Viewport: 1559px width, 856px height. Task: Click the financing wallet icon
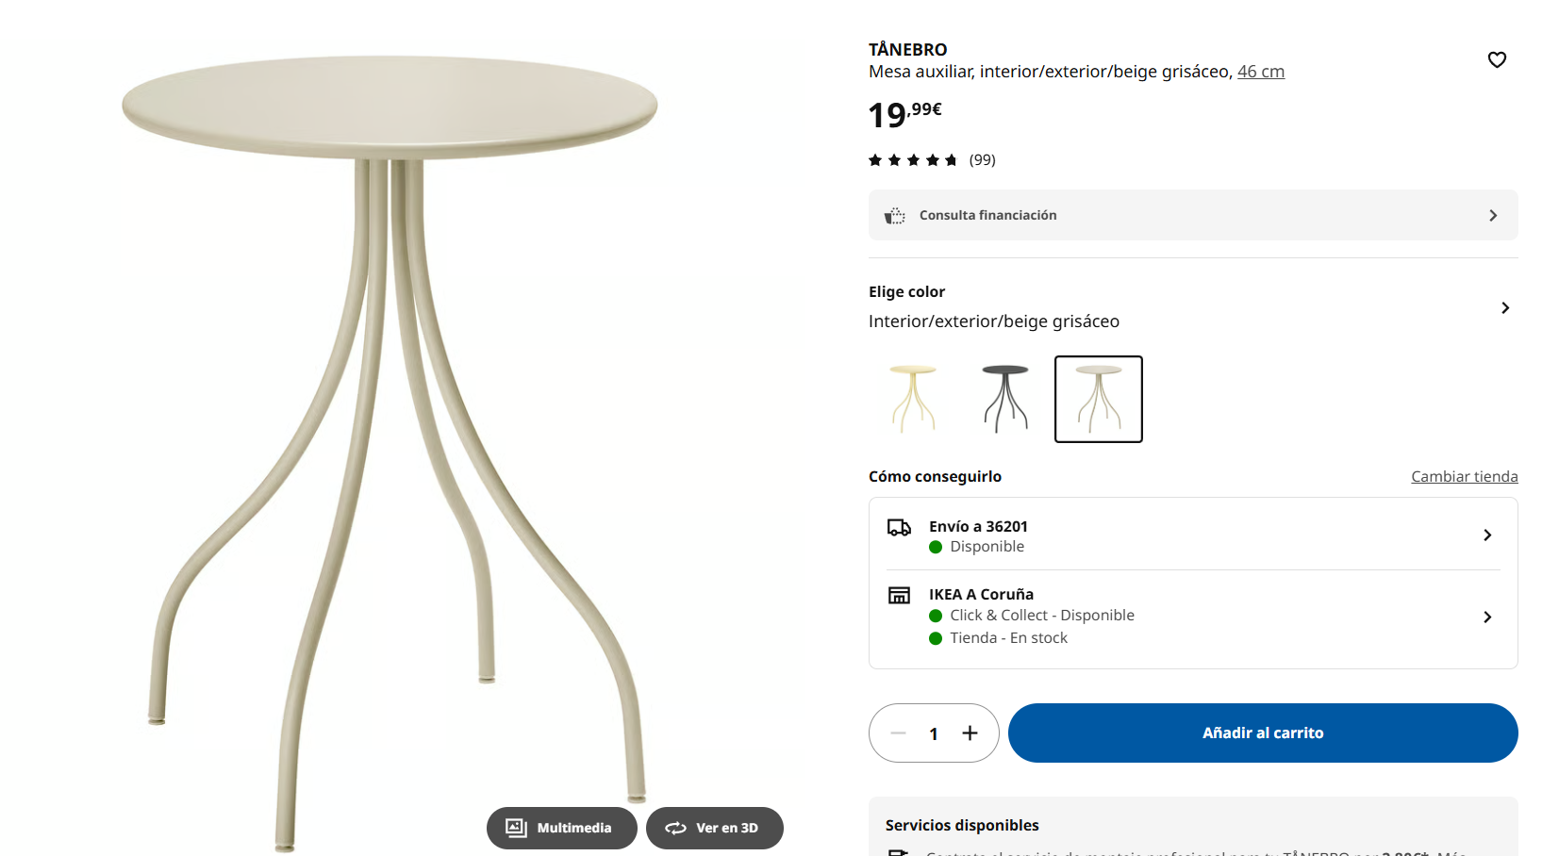894,216
